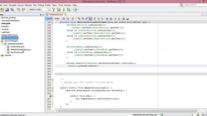Open the Team menu
The width and height of the screenshot is (207, 116).
click(x=54, y=5)
